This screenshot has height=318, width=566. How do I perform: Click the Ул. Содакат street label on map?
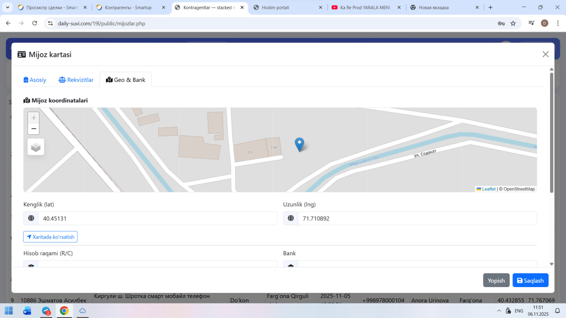pyautogui.click(x=425, y=154)
